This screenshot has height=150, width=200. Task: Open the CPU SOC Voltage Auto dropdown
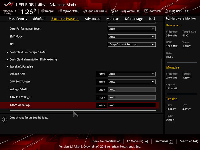(132, 82)
